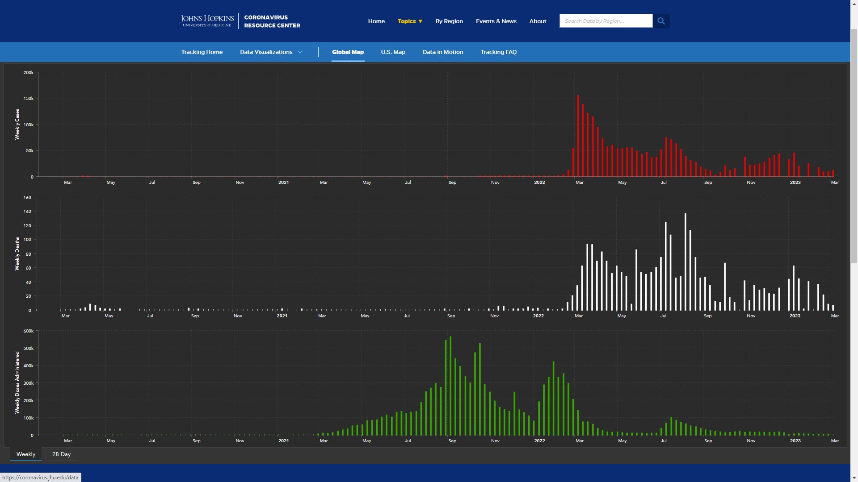
Task: Click the tallest green weekly doses bar
Action: [450, 386]
